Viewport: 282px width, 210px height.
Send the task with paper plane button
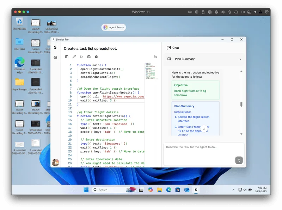pyautogui.click(x=239, y=160)
